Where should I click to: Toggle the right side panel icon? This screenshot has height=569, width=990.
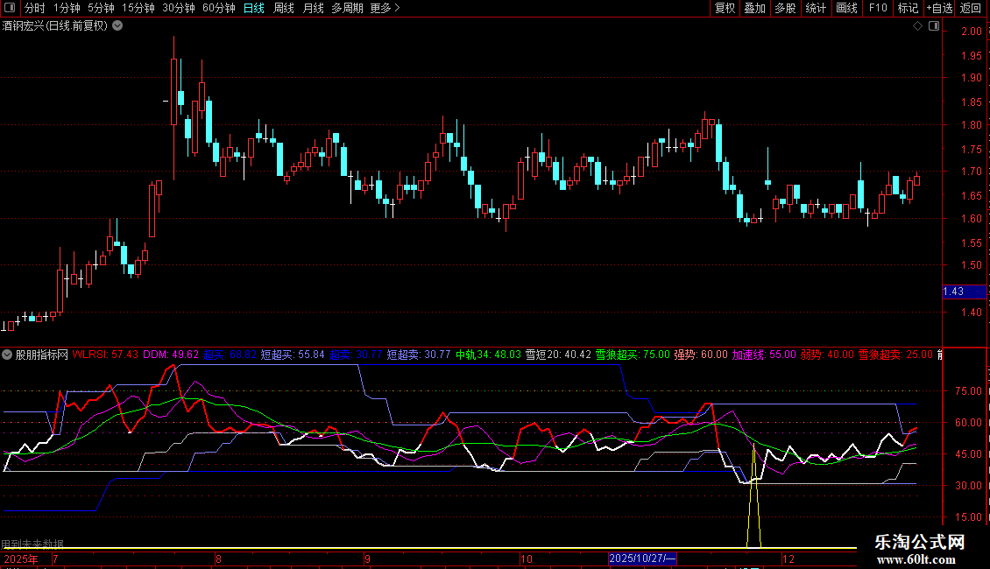[933, 26]
